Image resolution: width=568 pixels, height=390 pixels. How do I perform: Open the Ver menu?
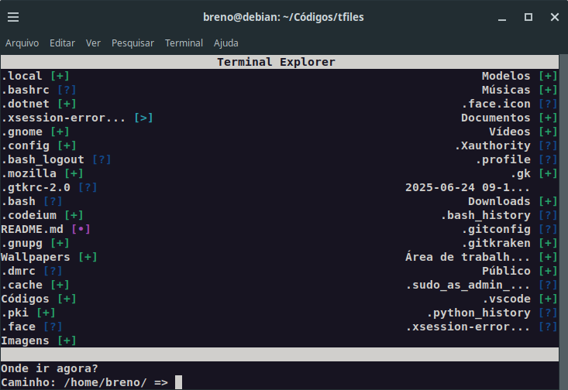(93, 43)
